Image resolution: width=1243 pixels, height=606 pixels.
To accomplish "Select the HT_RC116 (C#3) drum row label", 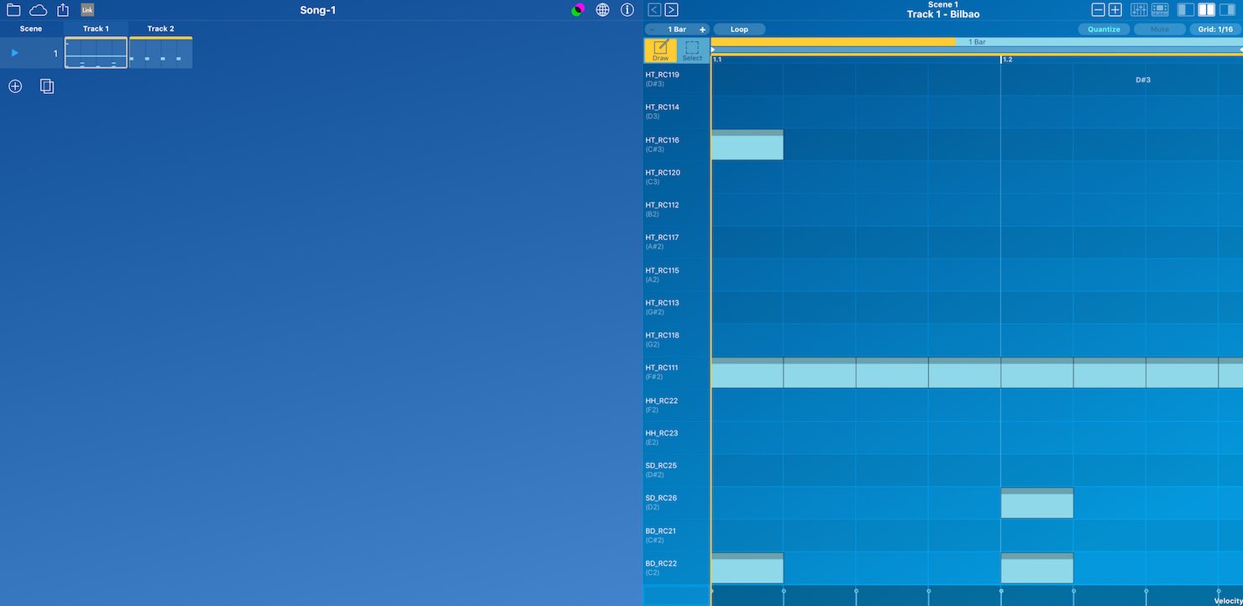I will pyautogui.click(x=677, y=144).
